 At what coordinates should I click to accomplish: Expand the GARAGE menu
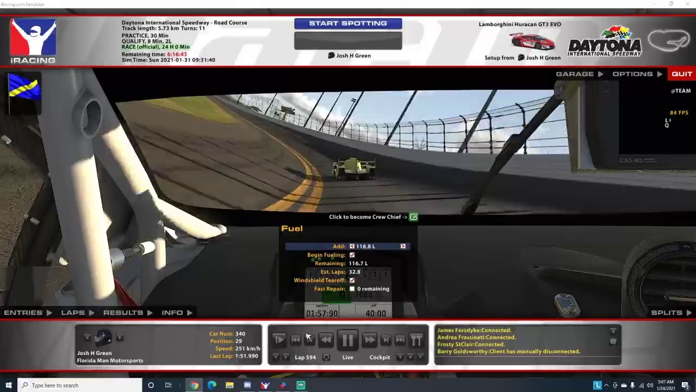[579, 74]
